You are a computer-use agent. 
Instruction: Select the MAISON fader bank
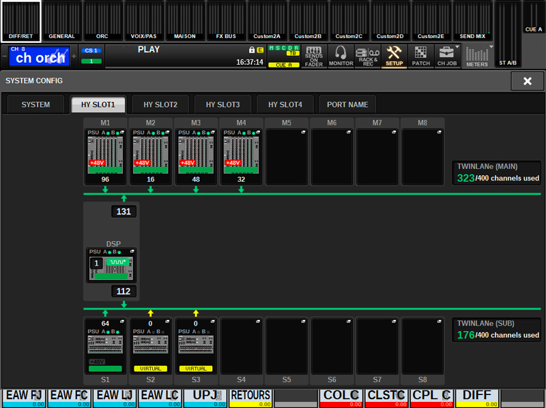click(x=184, y=21)
